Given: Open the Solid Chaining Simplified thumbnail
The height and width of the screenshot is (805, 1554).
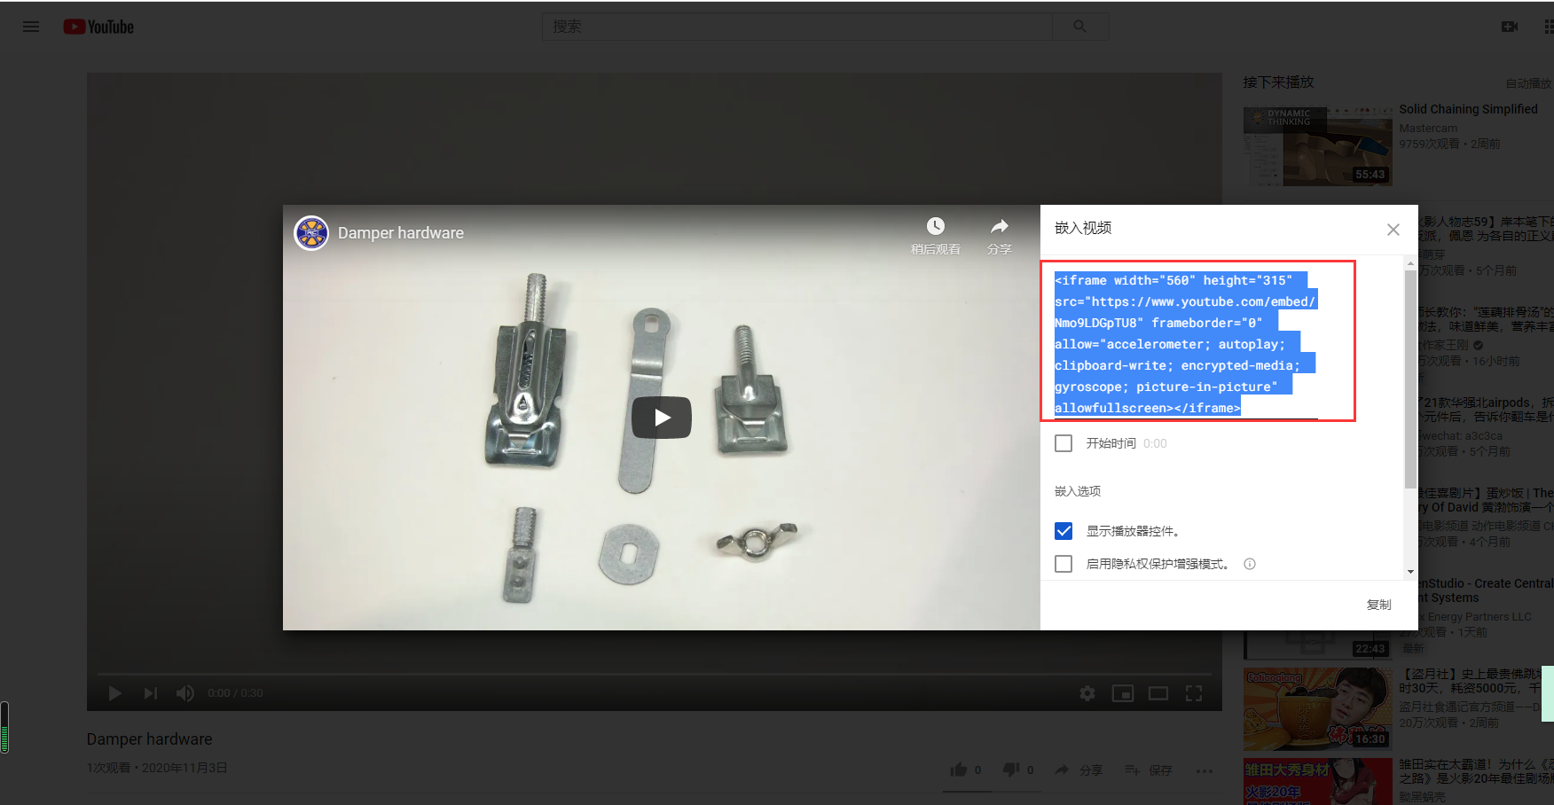Looking at the screenshot, I should [1317, 146].
